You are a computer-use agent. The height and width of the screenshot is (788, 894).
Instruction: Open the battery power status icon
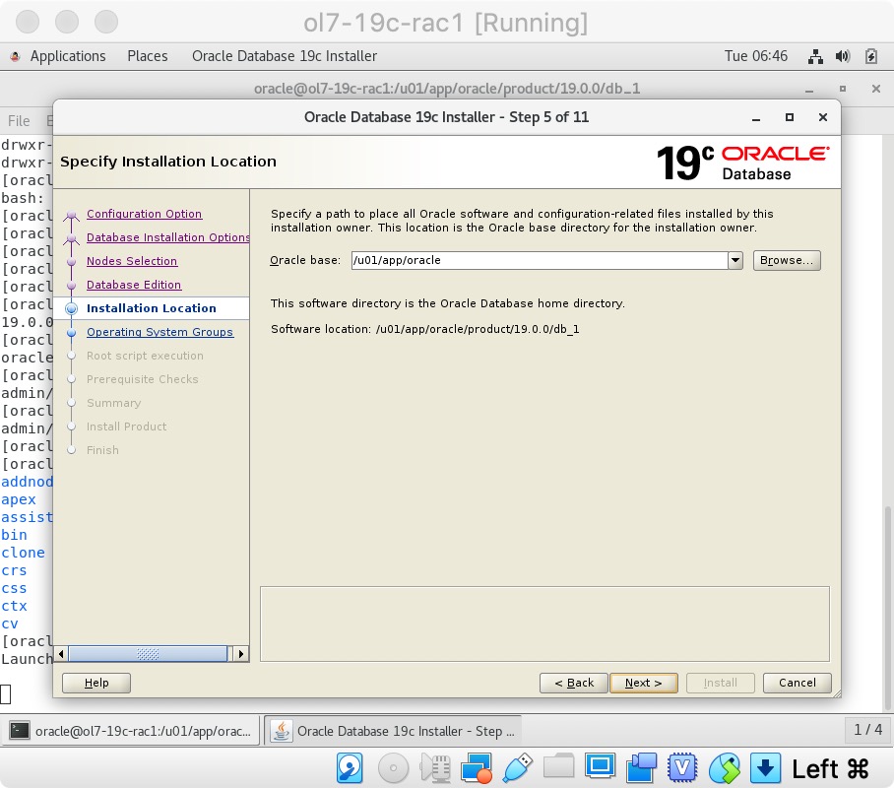[x=870, y=56]
